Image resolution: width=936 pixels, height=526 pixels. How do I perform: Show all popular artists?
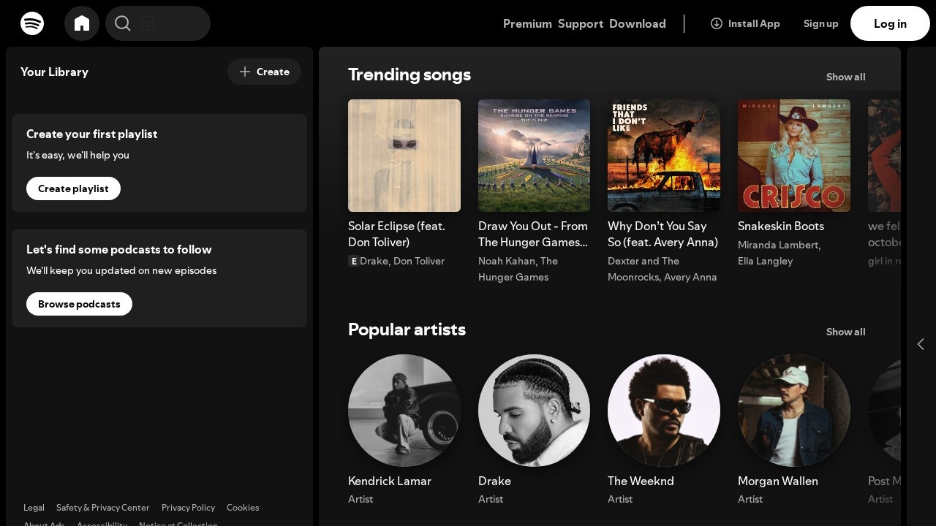845,332
